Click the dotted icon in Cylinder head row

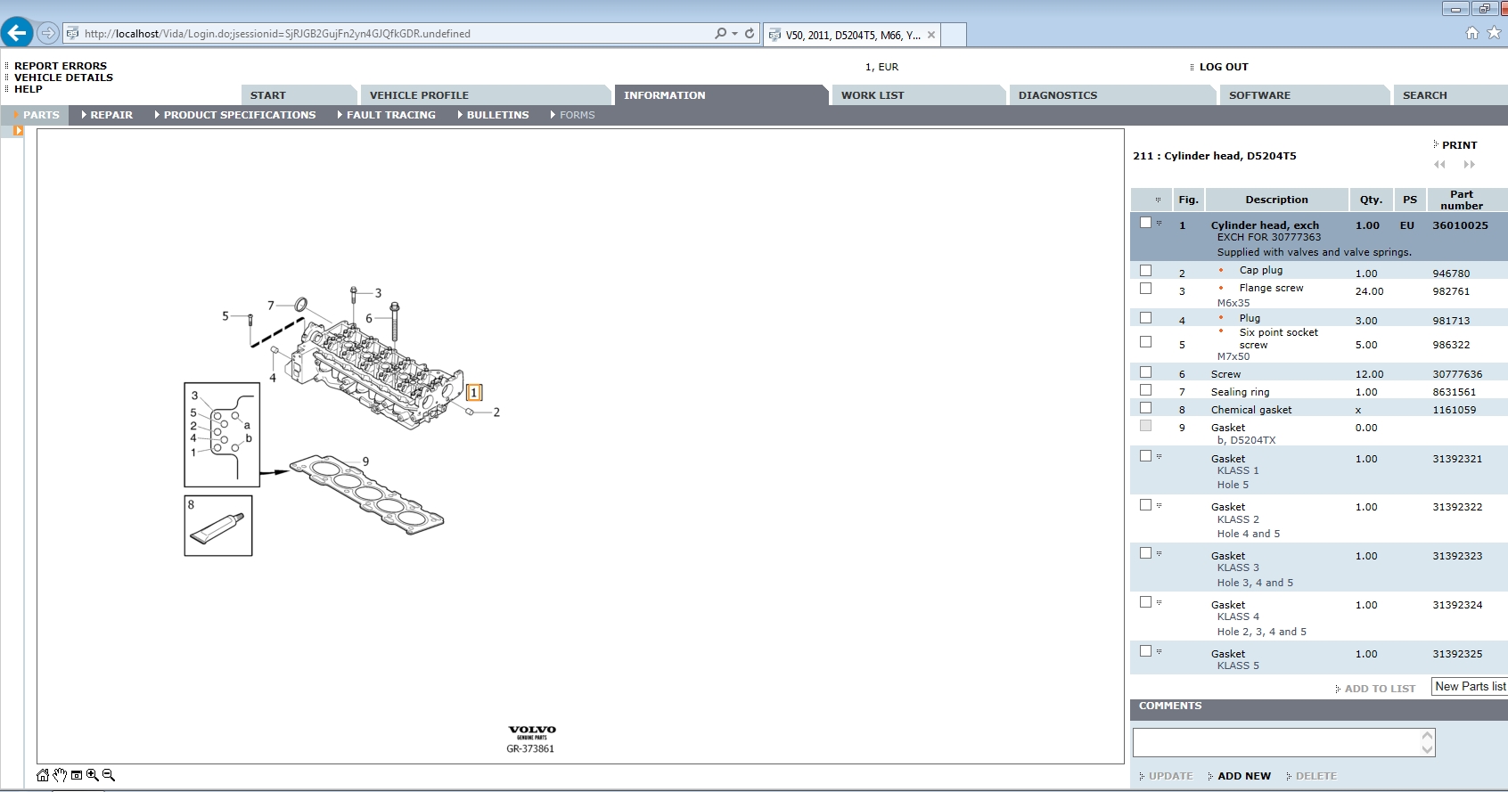pos(1159,223)
